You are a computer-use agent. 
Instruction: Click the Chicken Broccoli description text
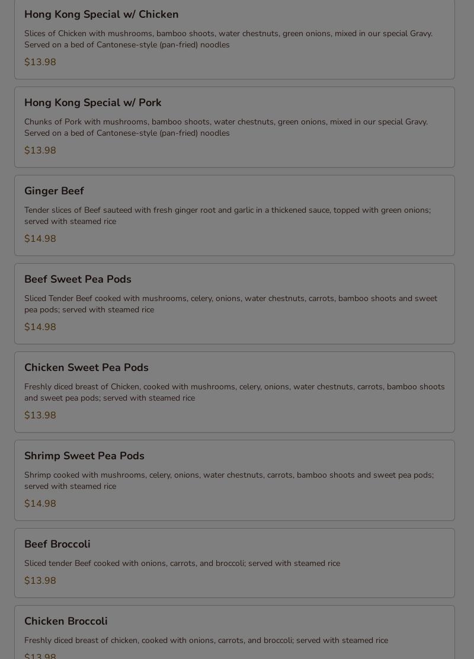click(206, 641)
